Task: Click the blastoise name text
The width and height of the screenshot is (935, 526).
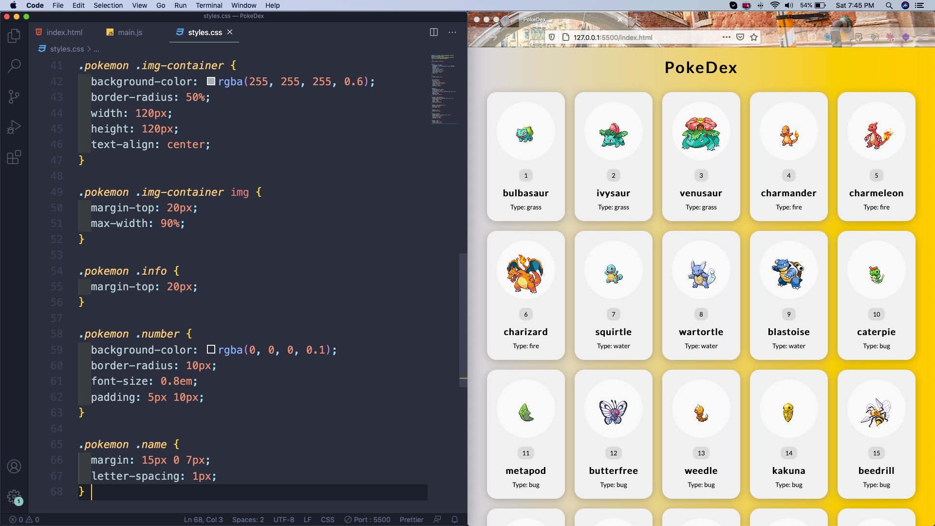Action: pyautogui.click(x=789, y=332)
